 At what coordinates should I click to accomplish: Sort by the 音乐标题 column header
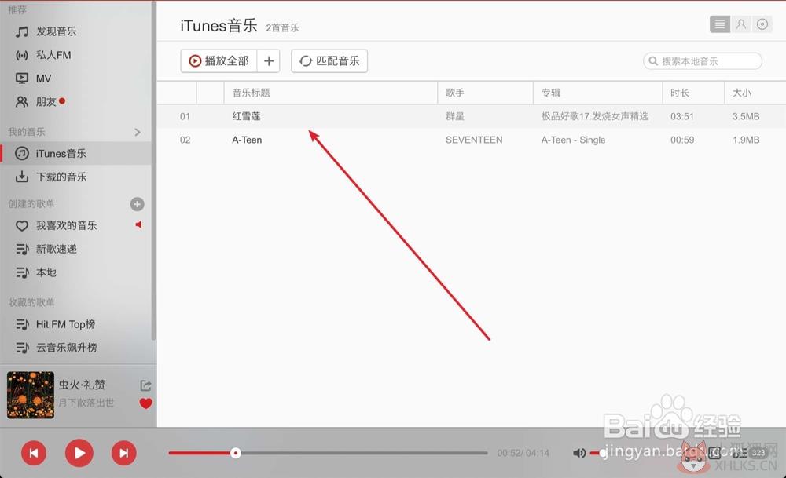pos(331,93)
